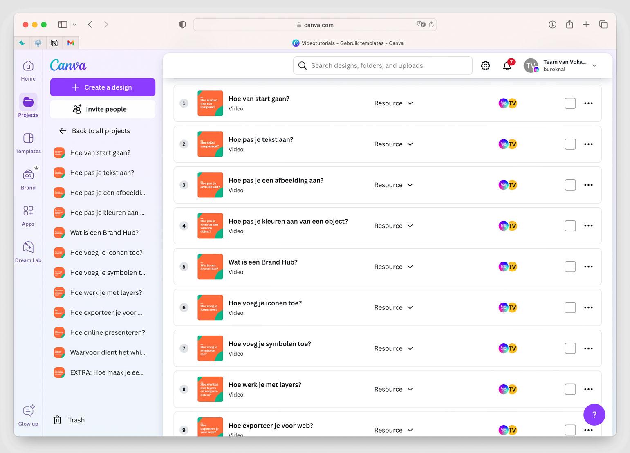Select the checkbox for 'Hoe pas je een afbeelding aan?'
630x453 pixels.
point(570,185)
